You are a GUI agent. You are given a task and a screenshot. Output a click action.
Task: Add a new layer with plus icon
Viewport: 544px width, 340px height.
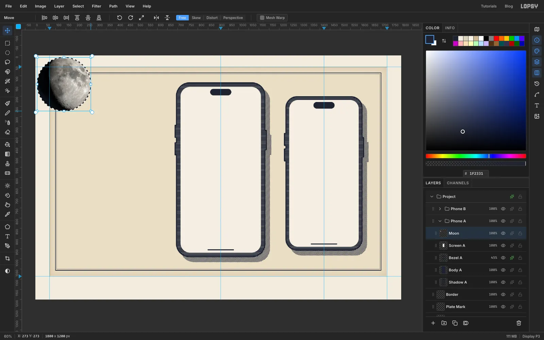[433, 323]
